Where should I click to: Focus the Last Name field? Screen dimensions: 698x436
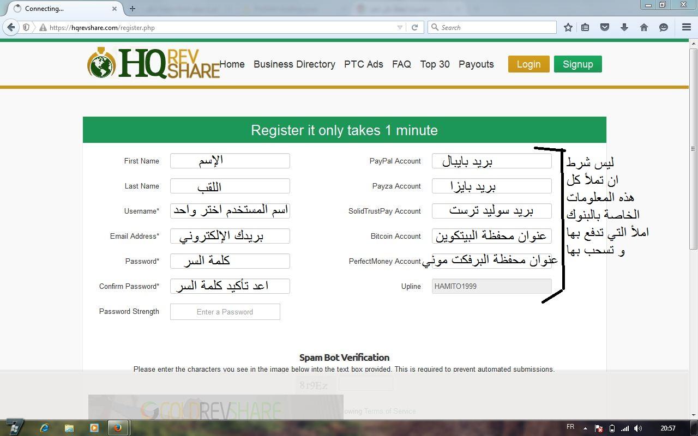click(230, 186)
